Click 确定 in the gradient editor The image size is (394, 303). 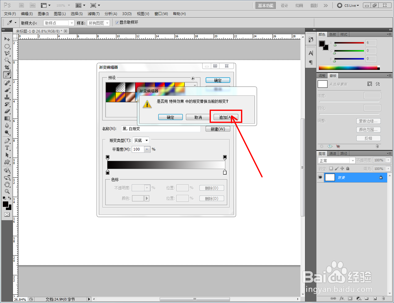pyautogui.click(x=218, y=80)
